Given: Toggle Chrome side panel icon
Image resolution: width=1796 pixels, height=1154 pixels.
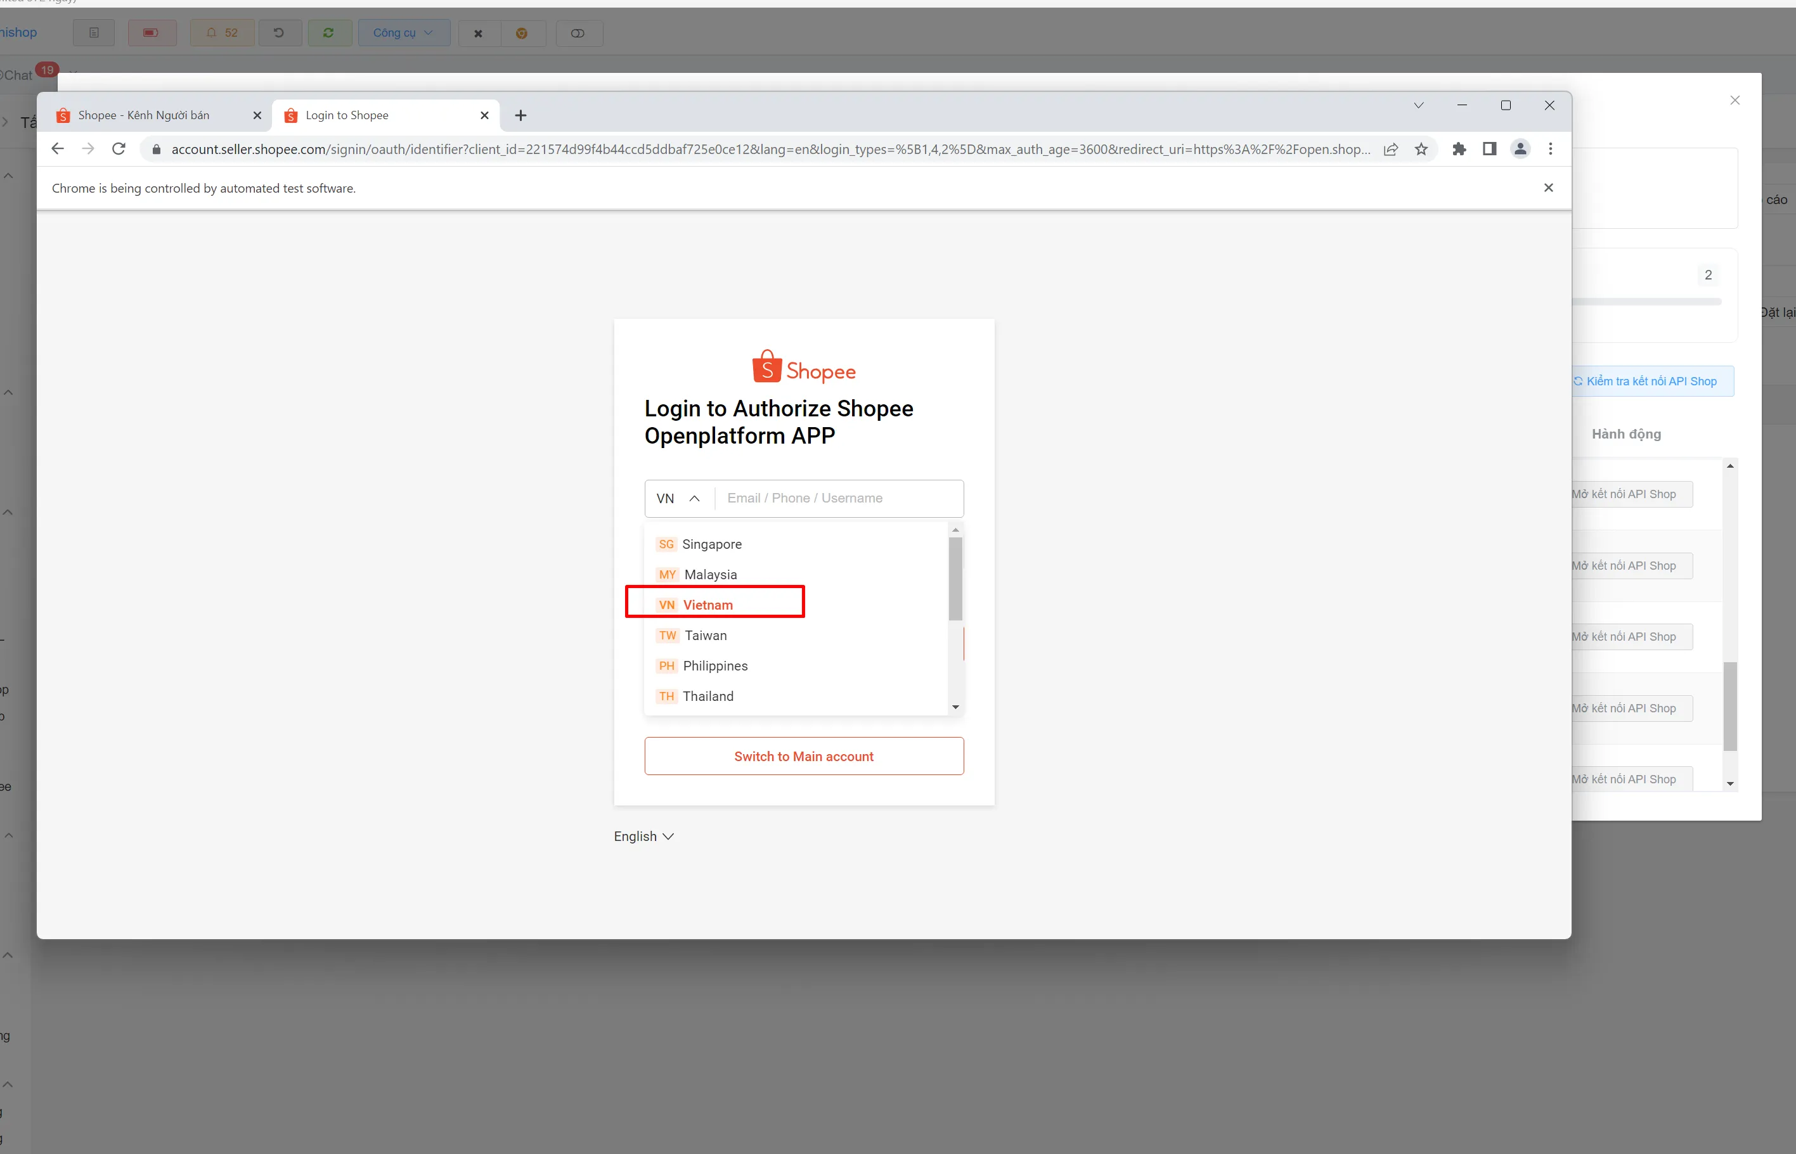Looking at the screenshot, I should [1489, 149].
